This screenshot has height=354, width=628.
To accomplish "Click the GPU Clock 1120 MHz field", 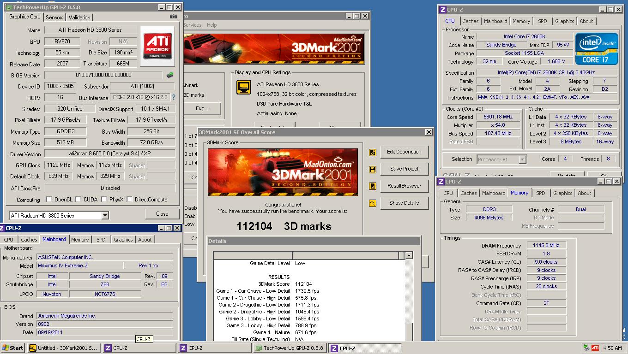I will [x=60, y=165].
